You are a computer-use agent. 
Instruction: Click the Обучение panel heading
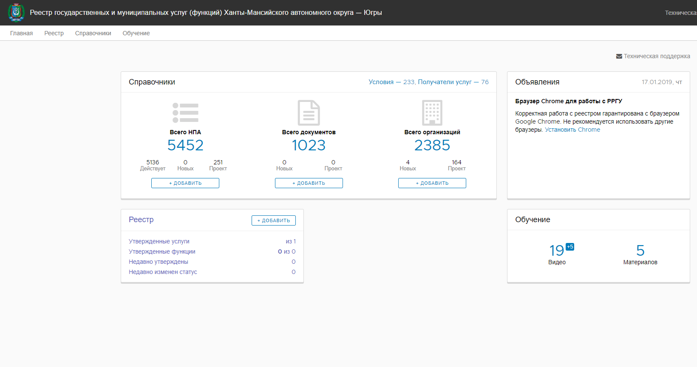(x=533, y=220)
